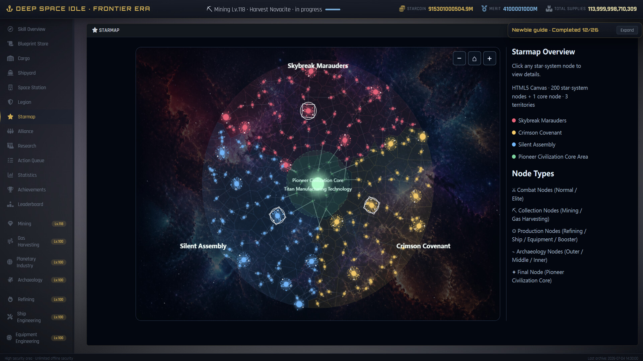Click the Planetary Industry globe icon
643x361 pixels.
click(10, 262)
